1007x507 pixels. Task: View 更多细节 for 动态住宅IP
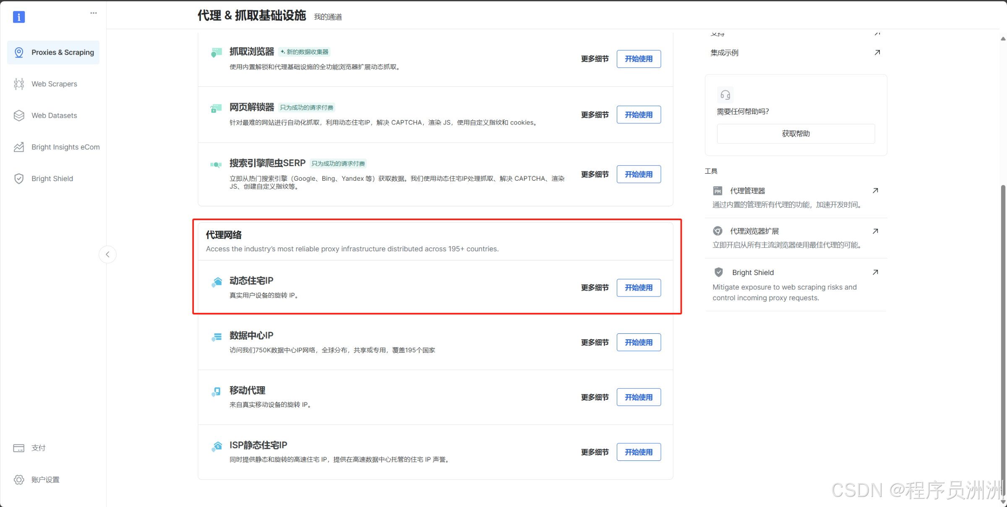[x=595, y=288]
